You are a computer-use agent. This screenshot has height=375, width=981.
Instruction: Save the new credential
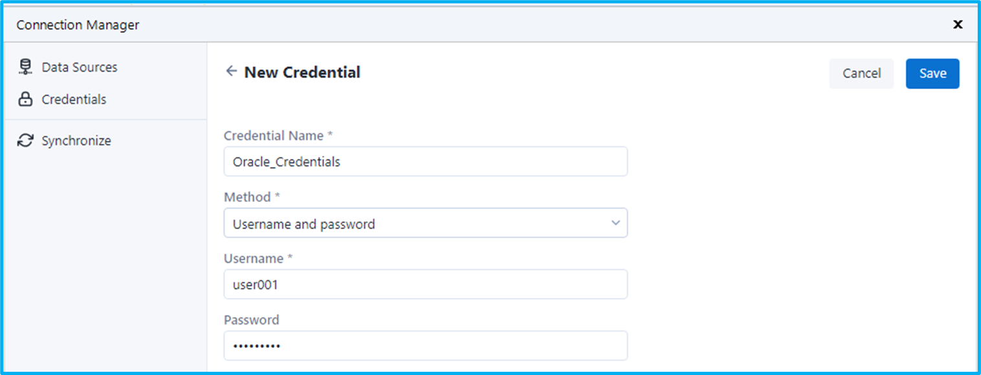tap(932, 73)
